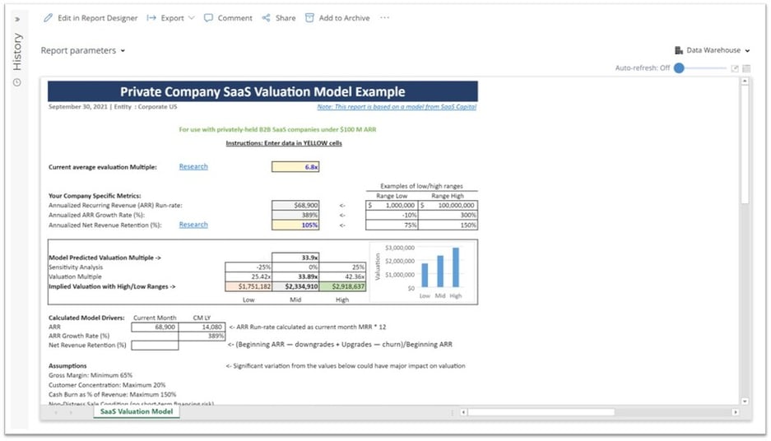Viewport: 771px width, 441px height.
Task: Open the SaaS Capital note link
Action: (397, 107)
